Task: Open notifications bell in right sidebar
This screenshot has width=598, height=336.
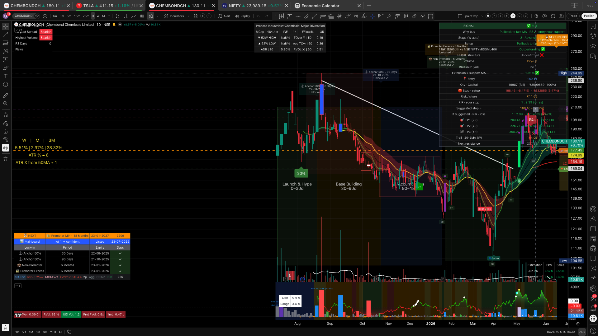Action: [x=593, y=308]
